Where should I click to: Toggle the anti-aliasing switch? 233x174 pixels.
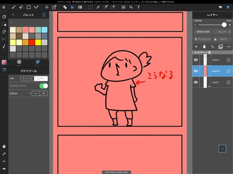pos(44,86)
